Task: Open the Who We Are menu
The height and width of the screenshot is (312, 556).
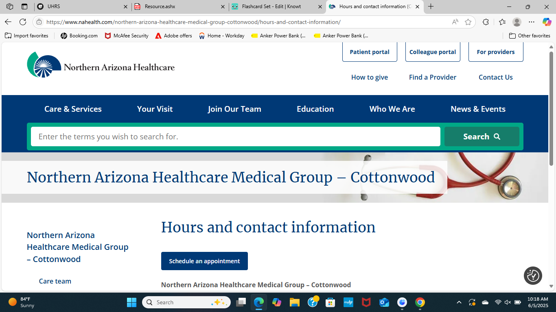Action: point(392,109)
